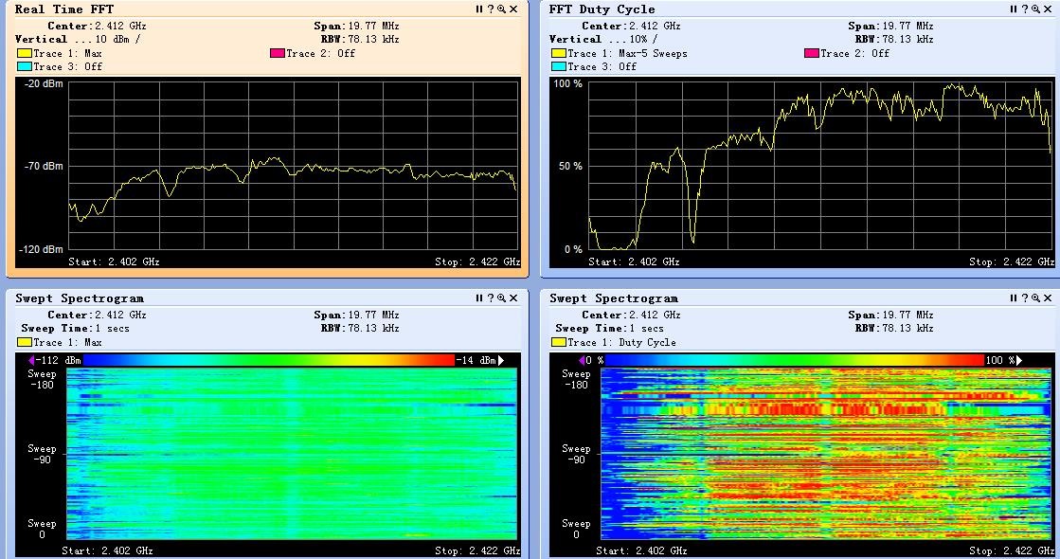Click the right arrow beside -14 dBm
The height and width of the screenshot is (559, 1060).
pos(502,360)
